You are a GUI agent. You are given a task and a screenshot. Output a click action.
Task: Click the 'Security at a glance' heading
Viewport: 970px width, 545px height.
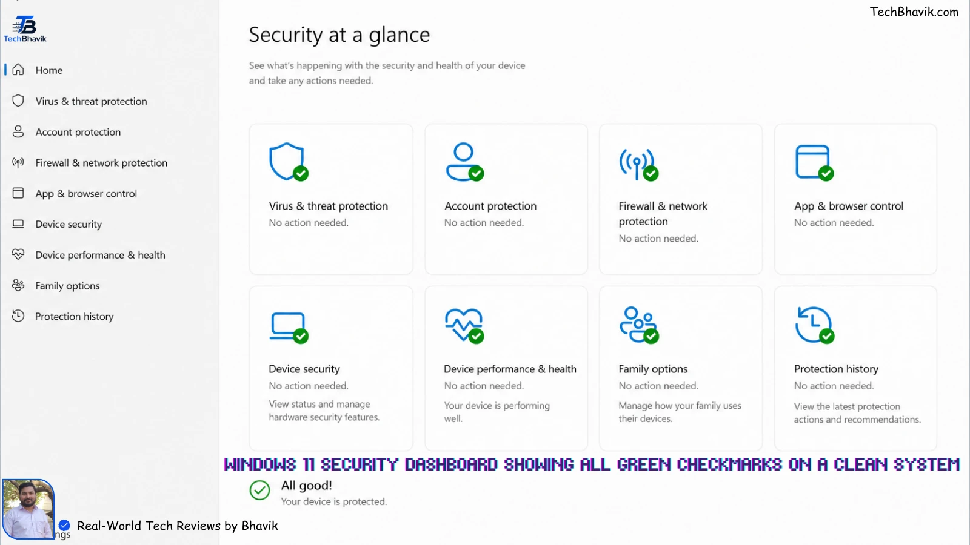[x=339, y=35]
